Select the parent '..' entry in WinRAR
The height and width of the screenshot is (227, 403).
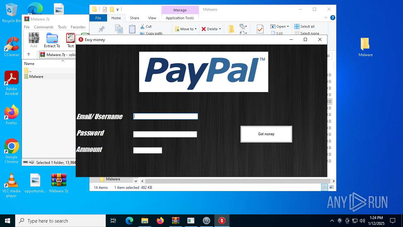tap(30, 70)
